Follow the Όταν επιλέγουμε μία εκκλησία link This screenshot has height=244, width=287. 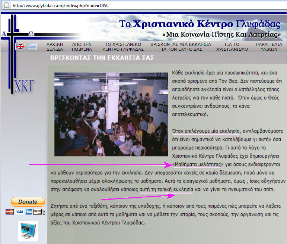[206, 131]
